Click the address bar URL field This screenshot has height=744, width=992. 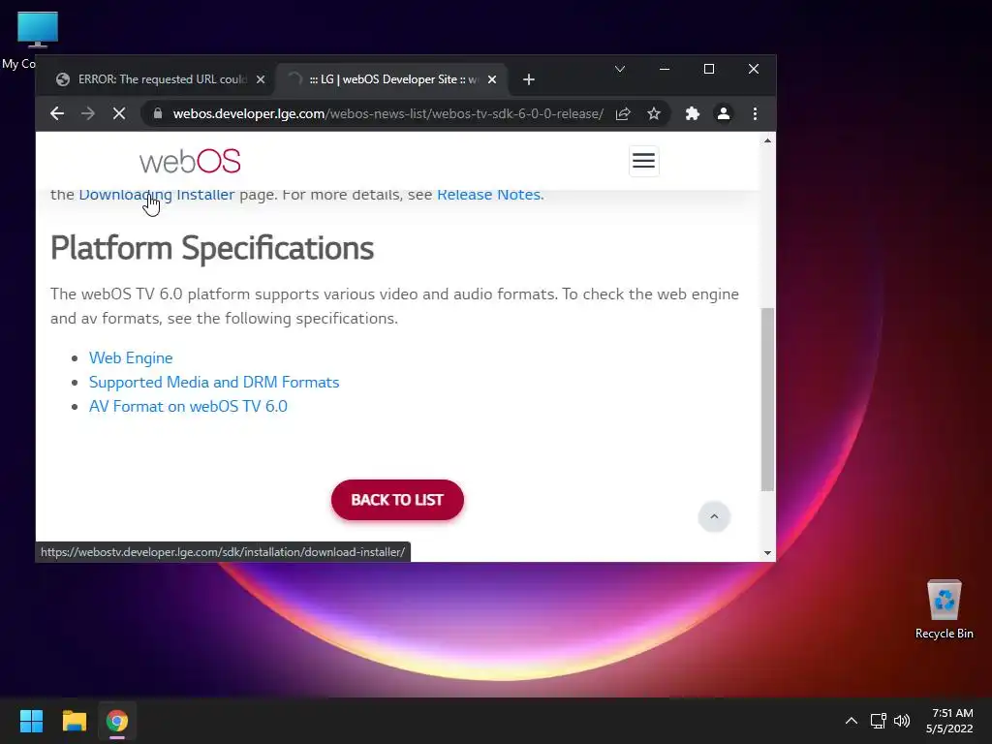(x=387, y=114)
